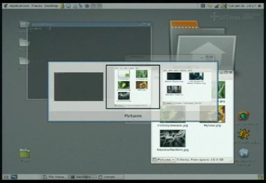
Task: Open the globe icon on desktop right side
Action: (x=244, y=153)
